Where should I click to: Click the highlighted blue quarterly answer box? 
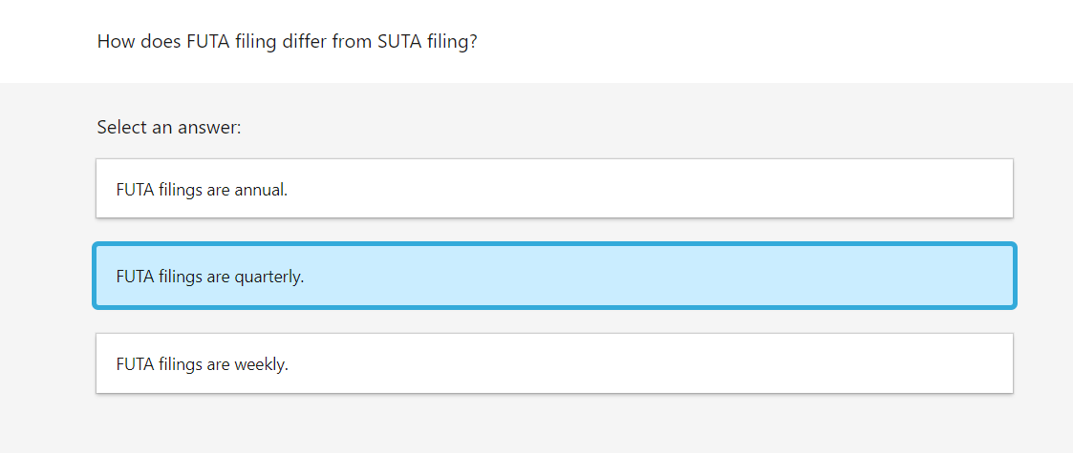[x=554, y=277]
